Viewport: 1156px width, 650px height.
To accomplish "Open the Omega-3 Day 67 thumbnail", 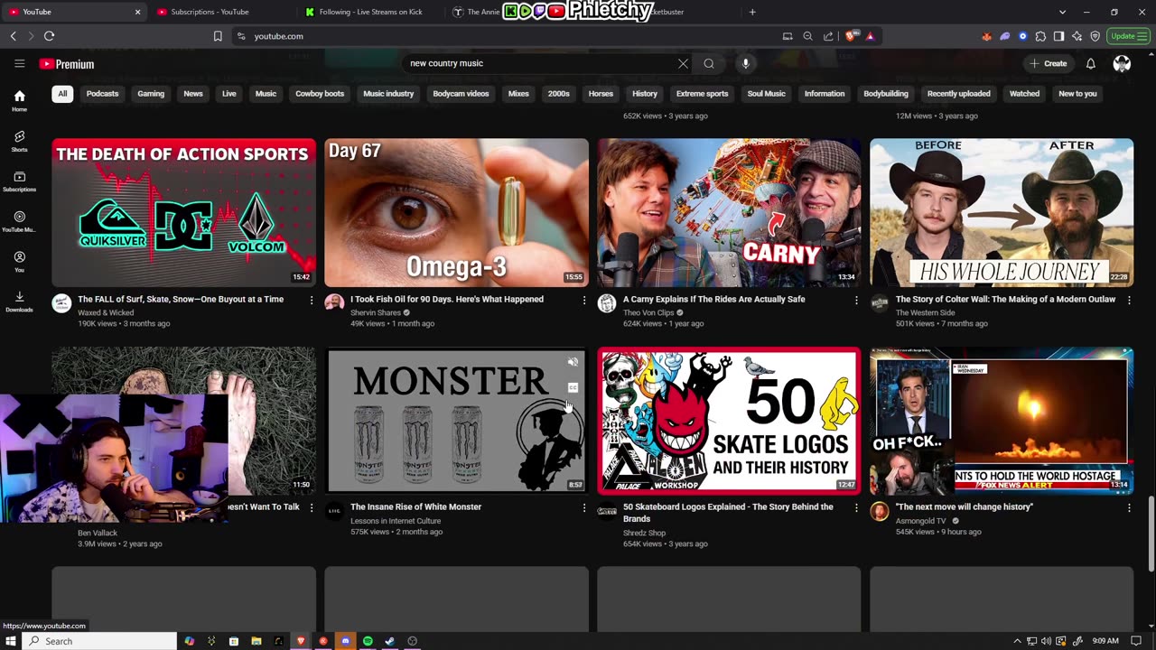I will [x=456, y=212].
